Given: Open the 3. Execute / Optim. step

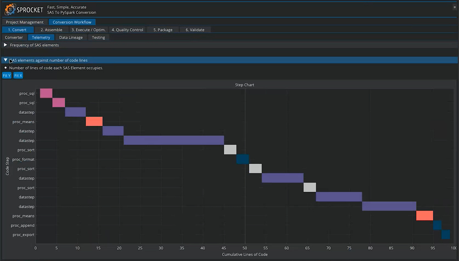Looking at the screenshot, I should click(x=88, y=30).
